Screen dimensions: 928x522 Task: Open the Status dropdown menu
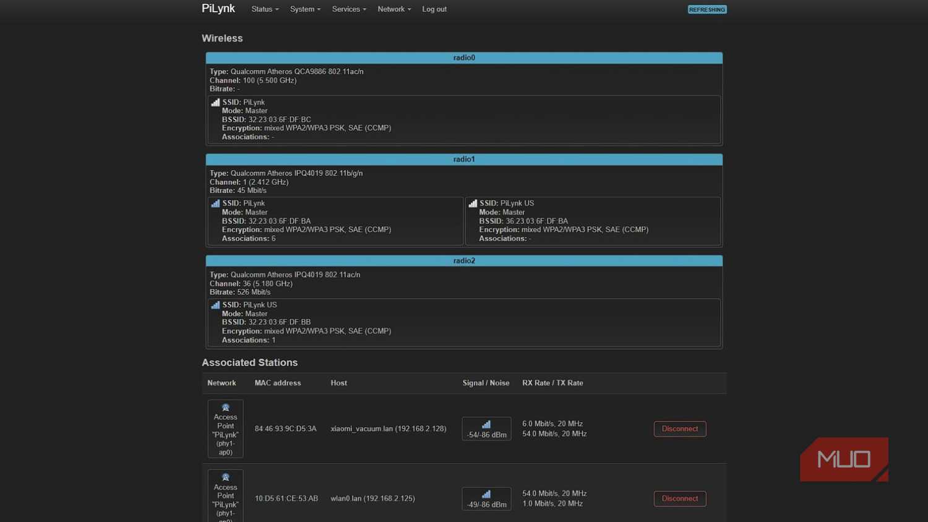click(265, 9)
